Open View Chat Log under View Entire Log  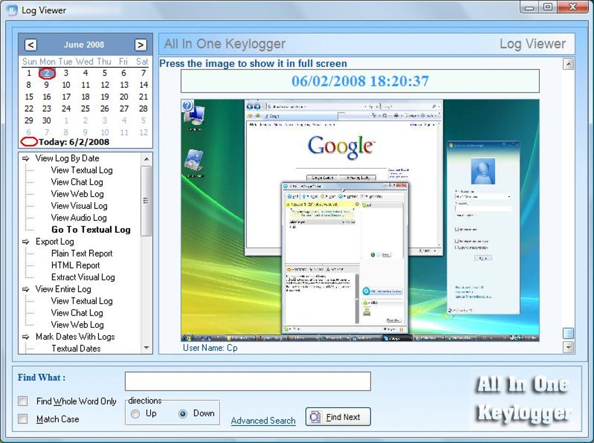pyautogui.click(x=77, y=313)
